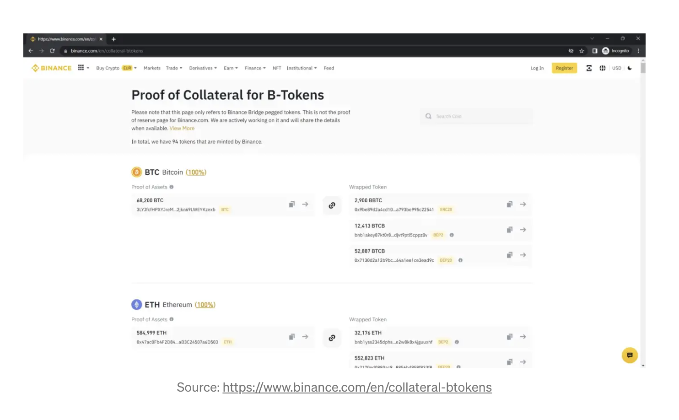Open the live chat support button
Viewport: 679px width, 420px height.
(x=630, y=355)
